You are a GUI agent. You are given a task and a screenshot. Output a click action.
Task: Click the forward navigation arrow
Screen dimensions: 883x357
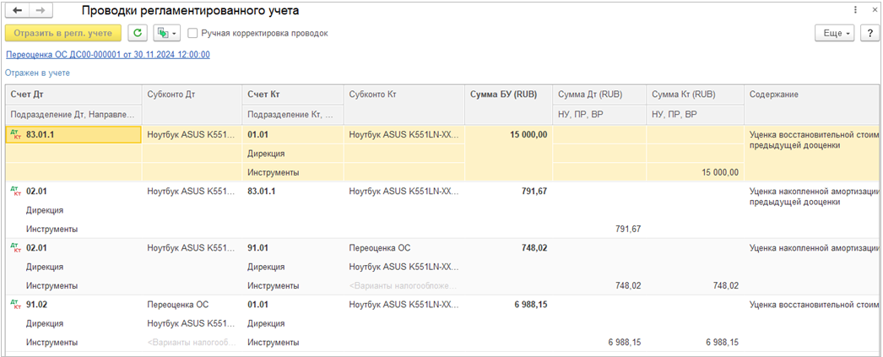point(41,11)
